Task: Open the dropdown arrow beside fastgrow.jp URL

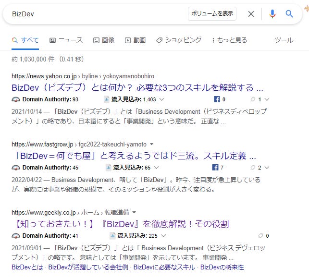Action: click(x=151, y=144)
